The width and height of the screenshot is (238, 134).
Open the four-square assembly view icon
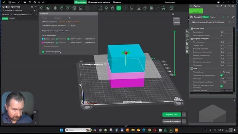click(171, 8)
